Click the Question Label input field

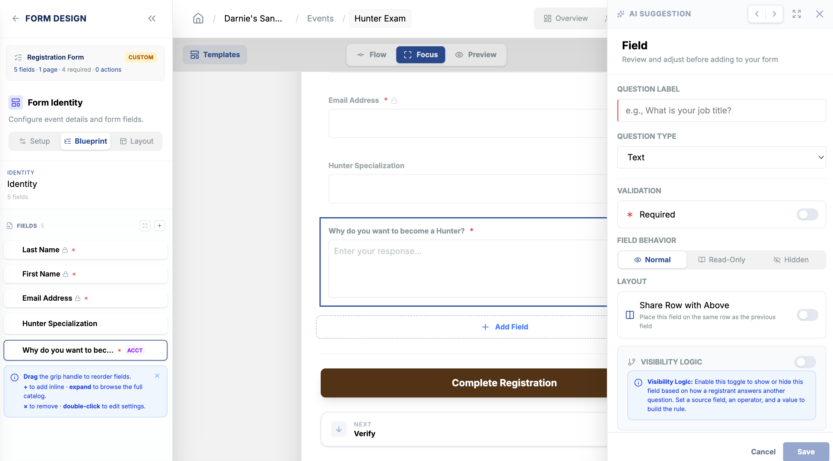(721, 110)
